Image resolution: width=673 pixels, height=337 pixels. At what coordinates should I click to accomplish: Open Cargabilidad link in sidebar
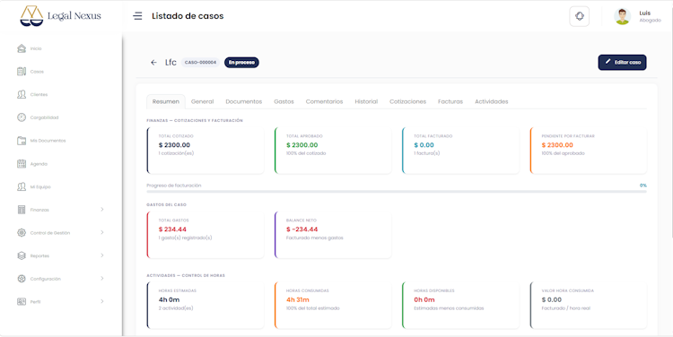coord(44,117)
